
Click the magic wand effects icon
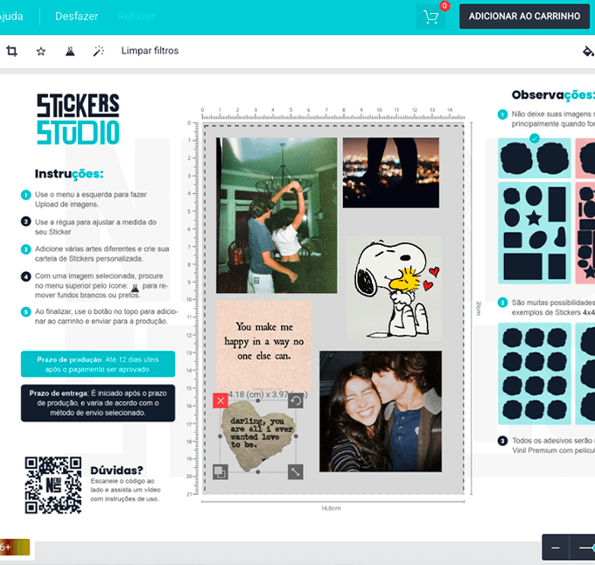point(99,51)
